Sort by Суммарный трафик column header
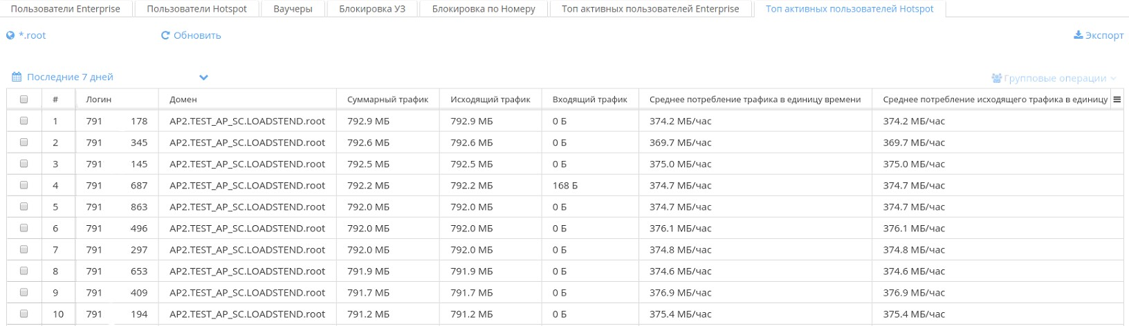Viewport: 1129px width, 326px height. pos(387,99)
